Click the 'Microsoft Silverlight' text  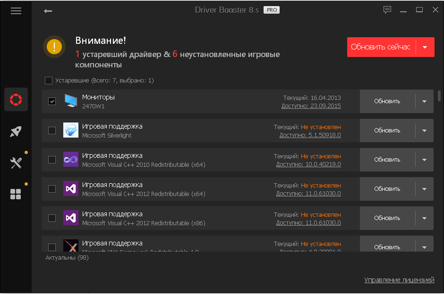tap(107, 136)
